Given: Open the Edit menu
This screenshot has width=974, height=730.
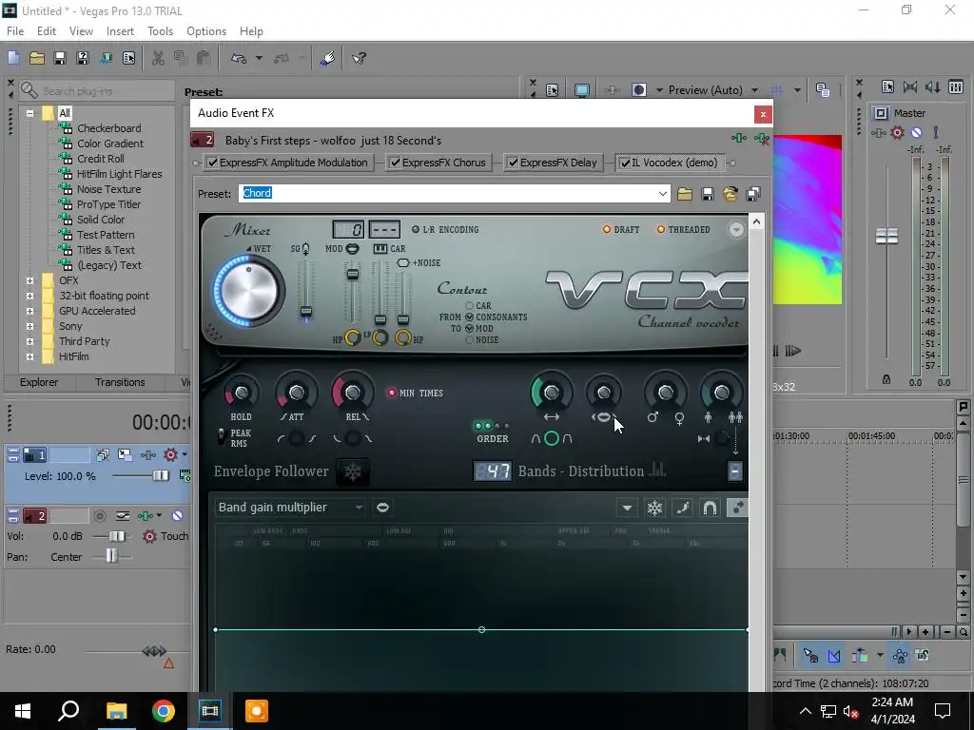Looking at the screenshot, I should tap(47, 31).
